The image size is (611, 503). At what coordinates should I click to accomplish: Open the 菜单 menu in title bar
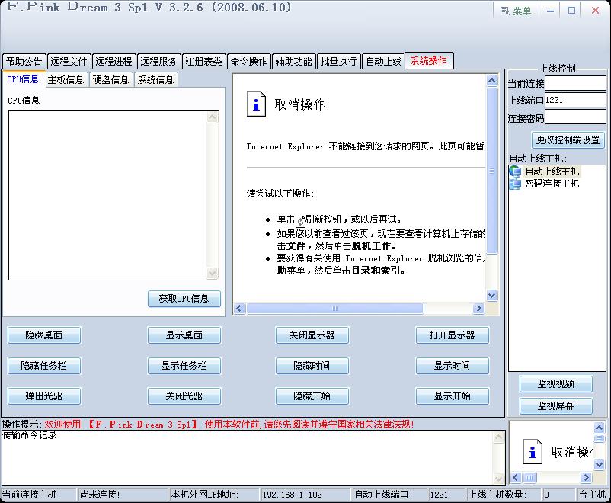point(516,11)
